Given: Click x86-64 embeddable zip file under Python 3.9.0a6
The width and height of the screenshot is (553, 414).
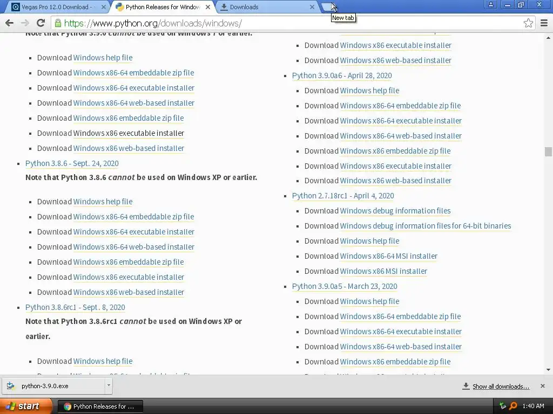Looking at the screenshot, I should (400, 106).
